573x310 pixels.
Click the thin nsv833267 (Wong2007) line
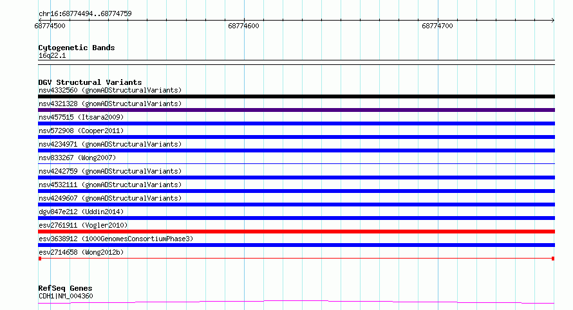coord(296,163)
